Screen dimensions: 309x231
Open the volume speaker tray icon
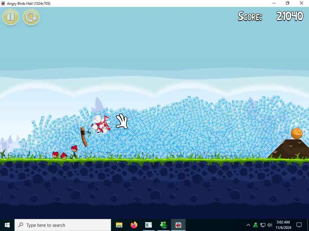coord(270,225)
